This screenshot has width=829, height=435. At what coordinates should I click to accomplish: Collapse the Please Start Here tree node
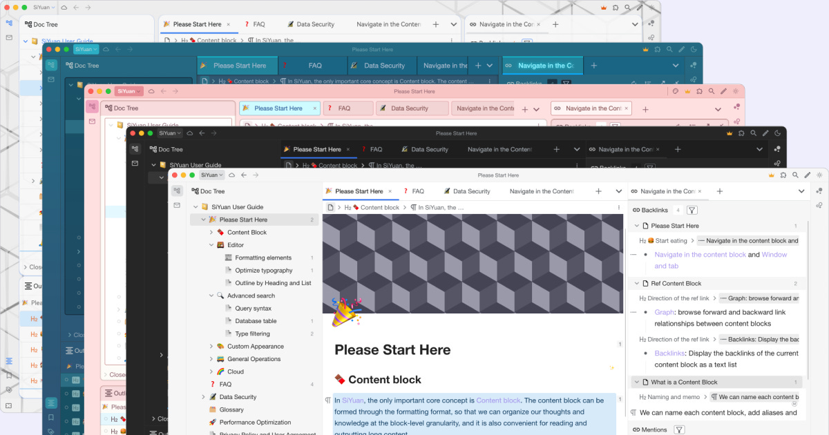pyautogui.click(x=203, y=220)
